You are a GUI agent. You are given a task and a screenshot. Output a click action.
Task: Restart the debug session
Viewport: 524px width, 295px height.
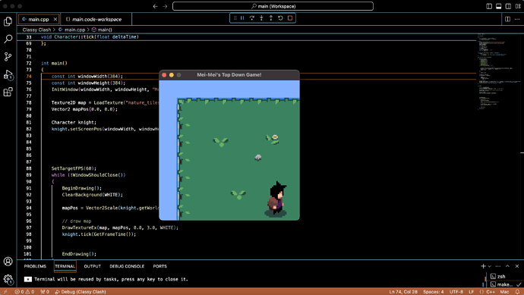[x=280, y=18]
